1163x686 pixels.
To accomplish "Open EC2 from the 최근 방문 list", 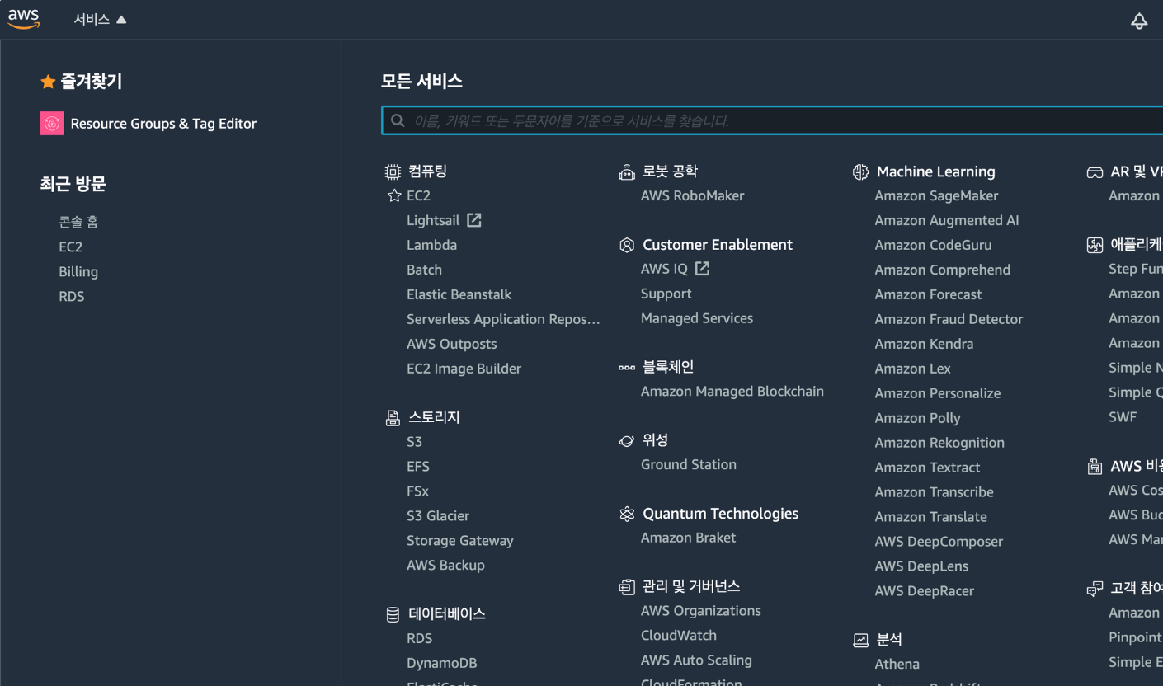I will 70,247.
